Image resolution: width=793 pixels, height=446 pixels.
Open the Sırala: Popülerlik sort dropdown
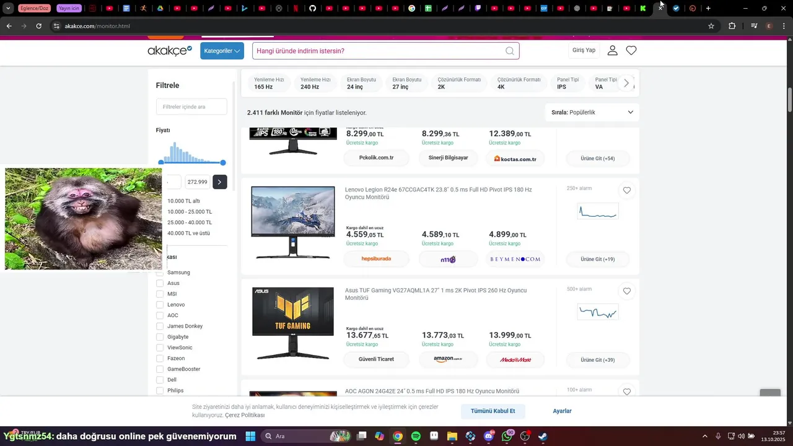(x=592, y=112)
